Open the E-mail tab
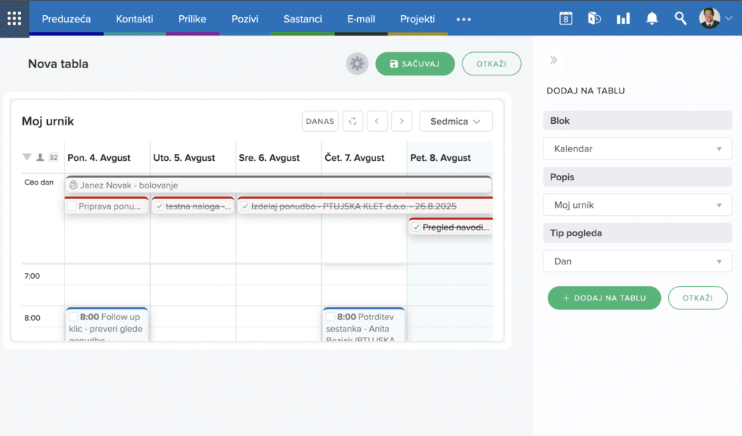 point(361,19)
